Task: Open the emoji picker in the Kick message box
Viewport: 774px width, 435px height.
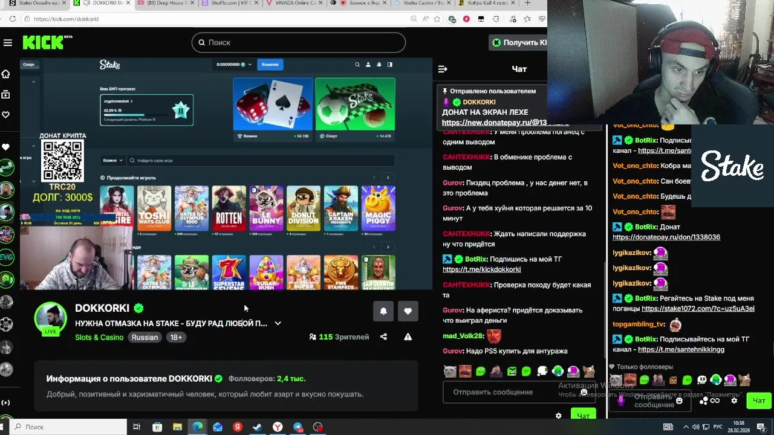Action: pos(584,392)
